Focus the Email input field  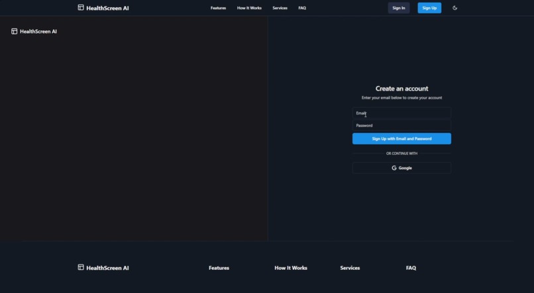[402, 113]
